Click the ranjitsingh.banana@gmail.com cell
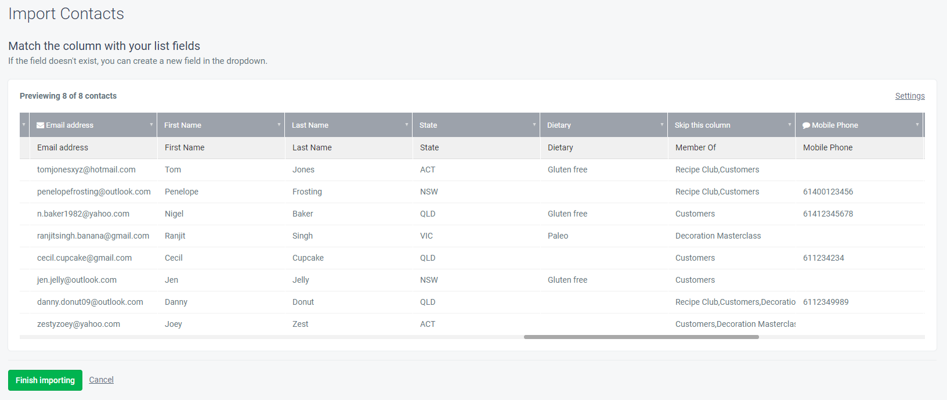947x400 pixels. pos(93,236)
